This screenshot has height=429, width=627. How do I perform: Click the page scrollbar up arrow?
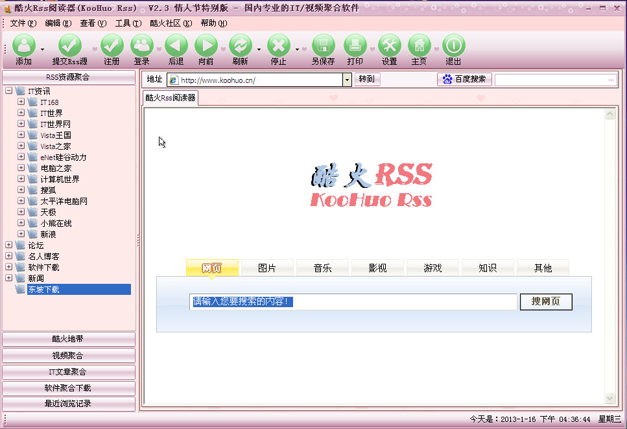click(609, 114)
